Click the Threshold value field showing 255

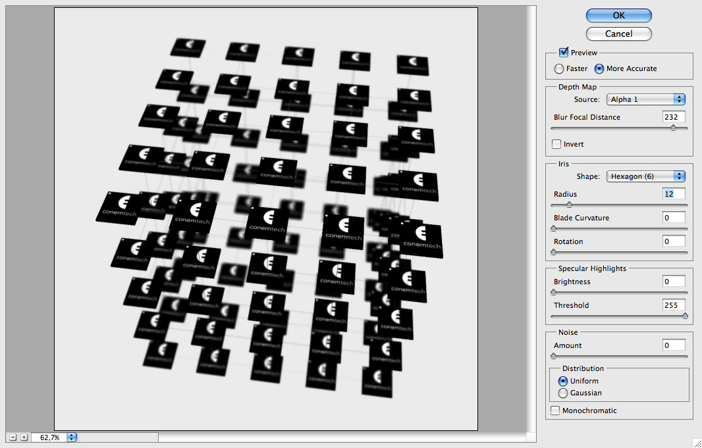tap(673, 305)
